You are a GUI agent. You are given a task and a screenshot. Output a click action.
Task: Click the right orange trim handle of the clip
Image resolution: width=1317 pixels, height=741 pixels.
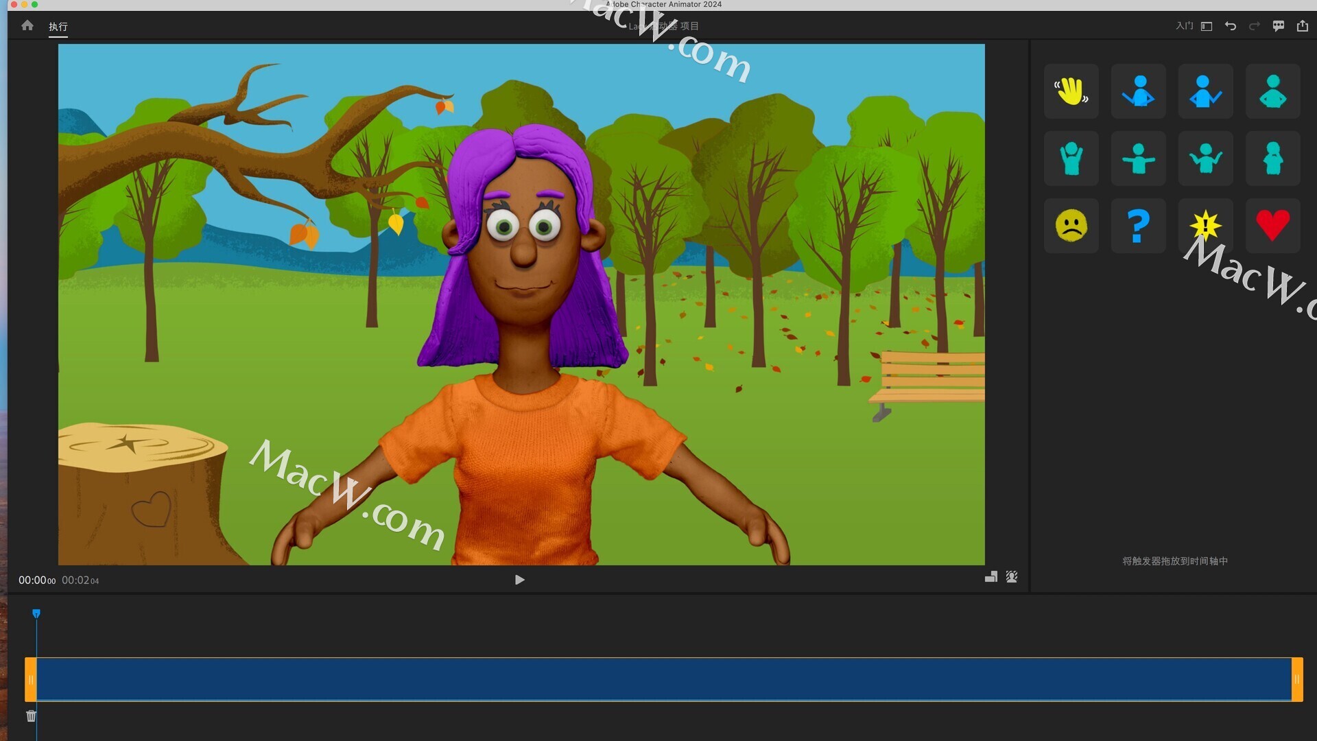(1297, 680)
